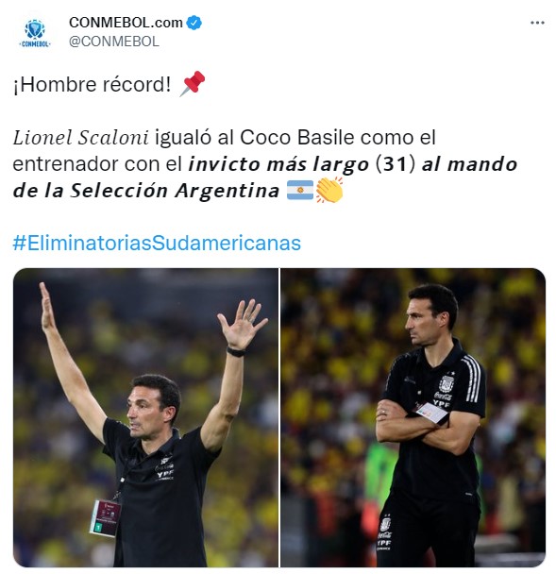
Task: Open the three-dot more options menu
Action: [537, 23]
